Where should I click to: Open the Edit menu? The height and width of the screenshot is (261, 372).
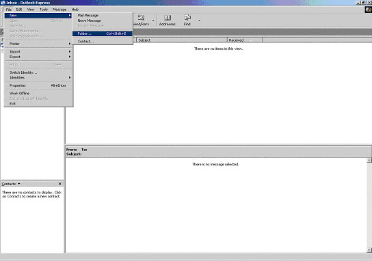point(19,10)
